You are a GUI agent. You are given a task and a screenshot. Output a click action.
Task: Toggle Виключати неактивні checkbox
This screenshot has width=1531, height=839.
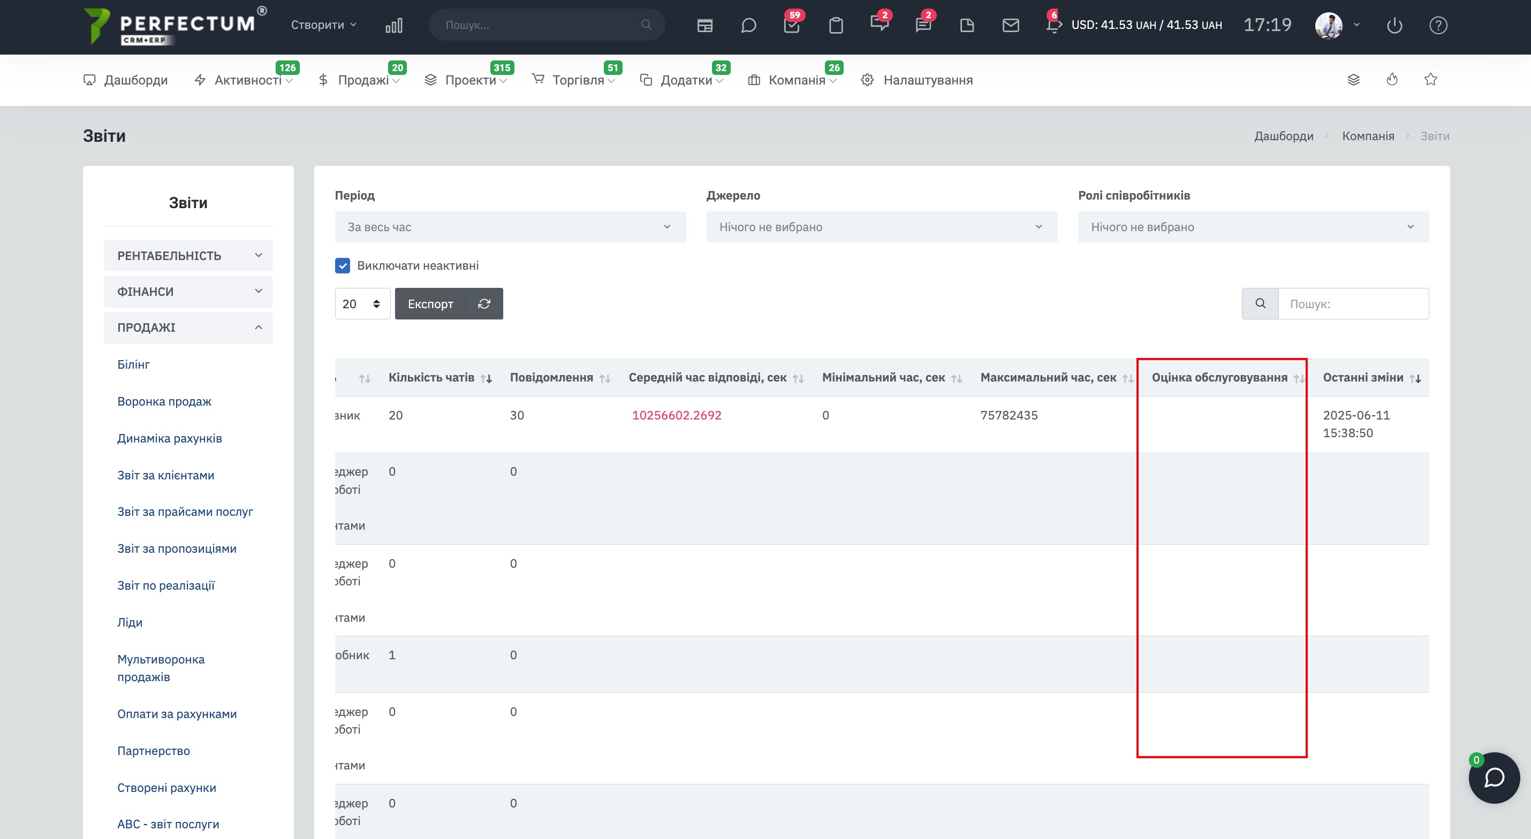[343, 265]
